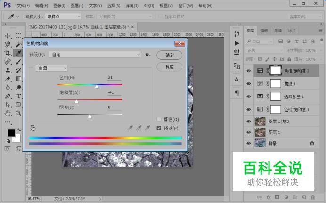
Task: Open the 滤镜(T) menu
Action: click(x=132, y=6)
